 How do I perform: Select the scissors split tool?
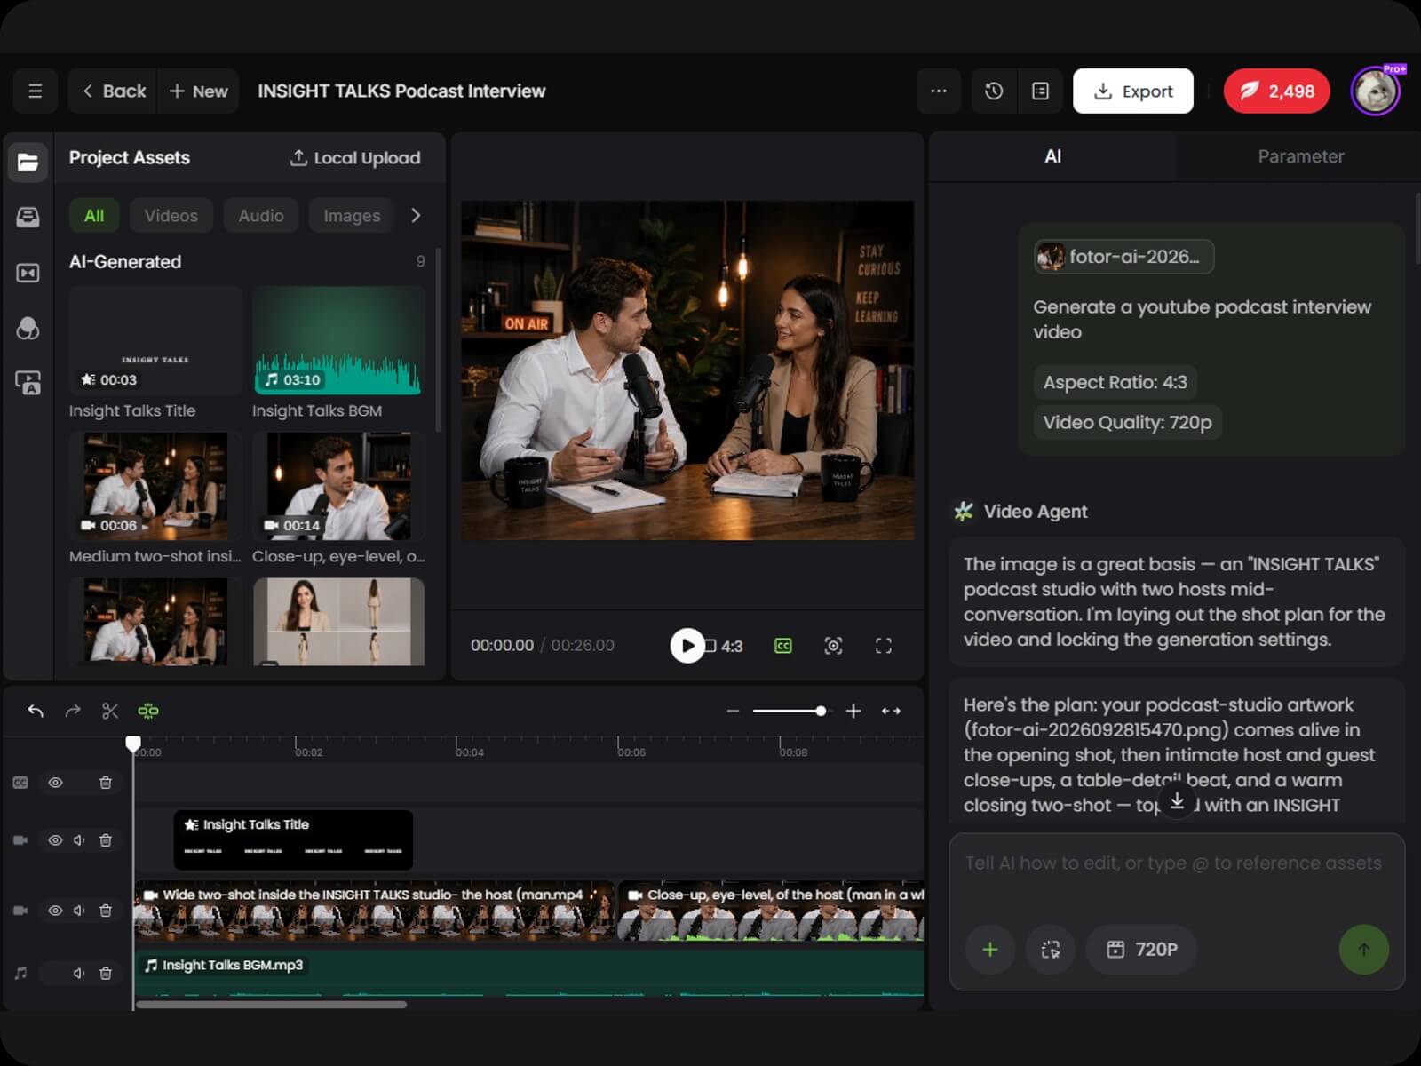pos(110,711)
